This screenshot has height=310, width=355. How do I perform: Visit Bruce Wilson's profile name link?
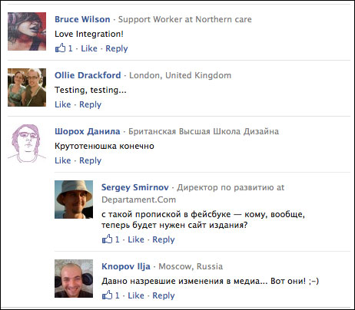point(82,19)
